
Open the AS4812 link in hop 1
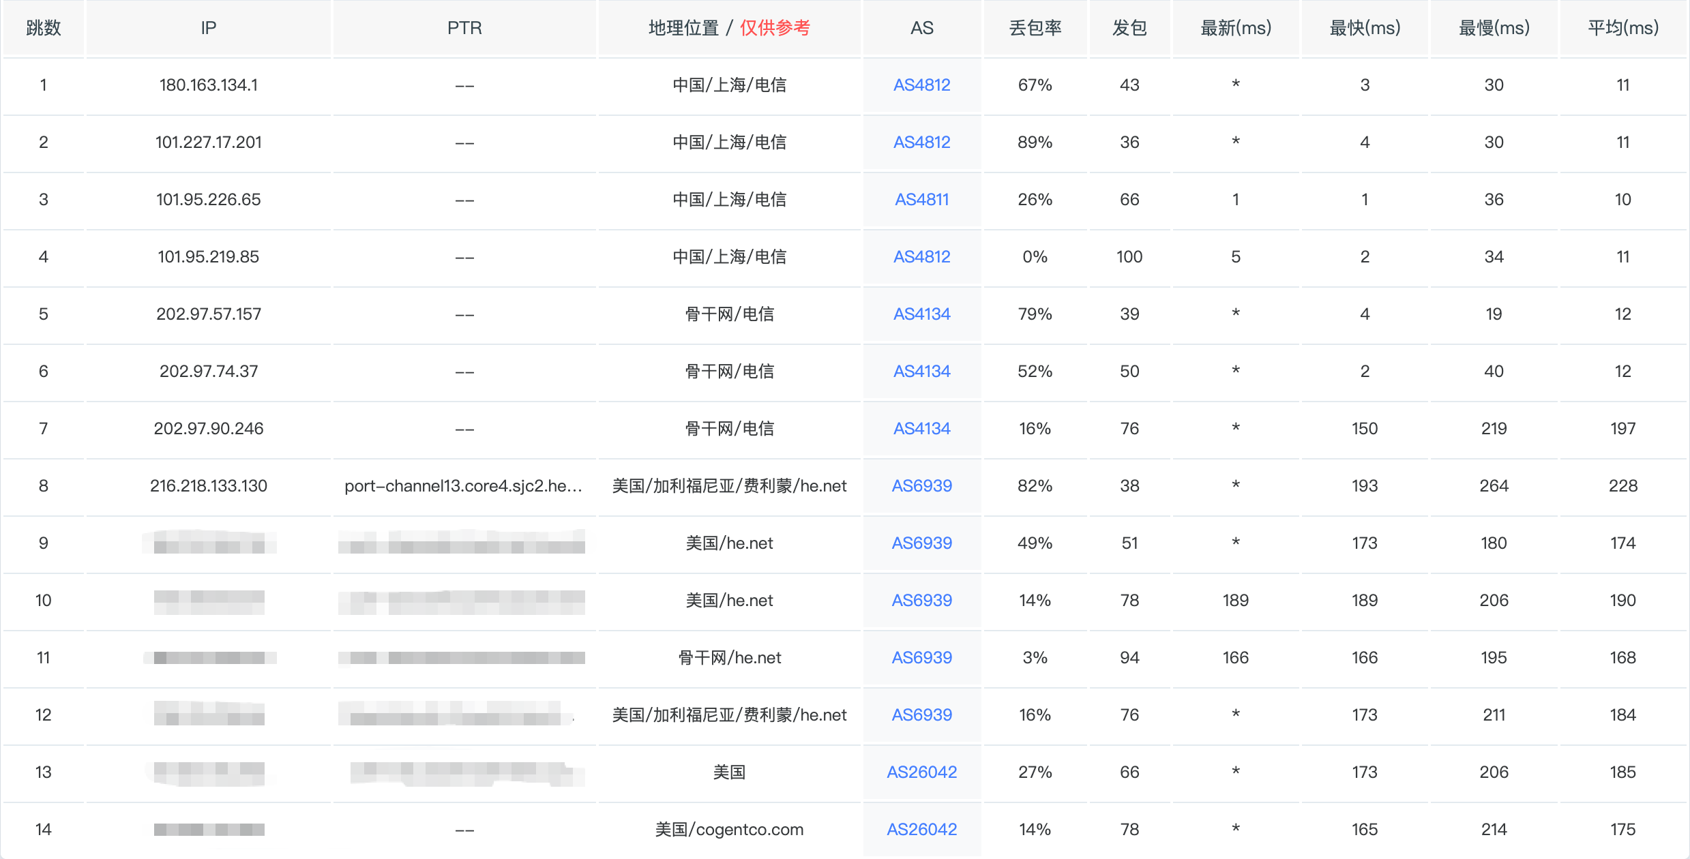(x=921, y=85)
